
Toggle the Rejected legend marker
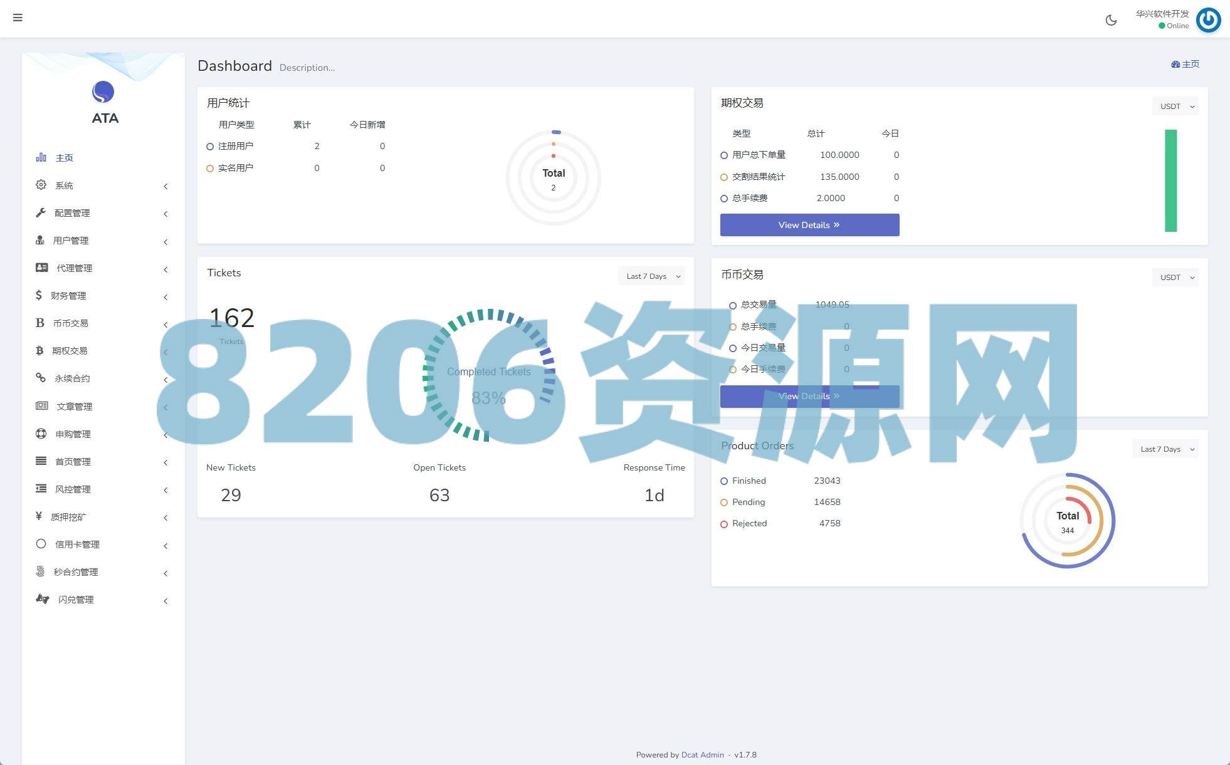(724, 524)
